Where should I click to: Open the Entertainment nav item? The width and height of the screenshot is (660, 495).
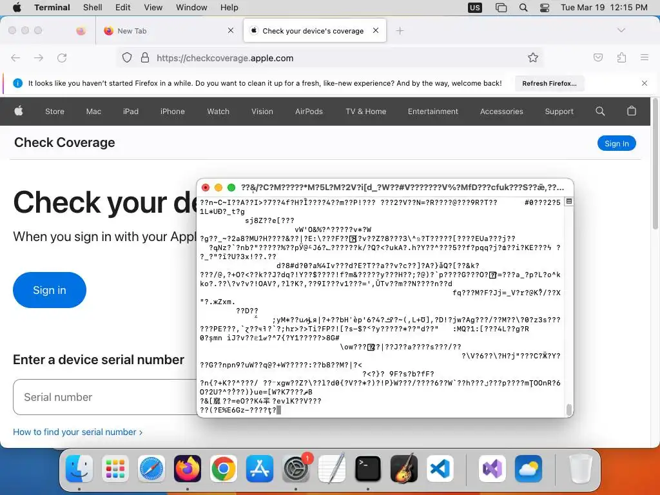point(432,112)
